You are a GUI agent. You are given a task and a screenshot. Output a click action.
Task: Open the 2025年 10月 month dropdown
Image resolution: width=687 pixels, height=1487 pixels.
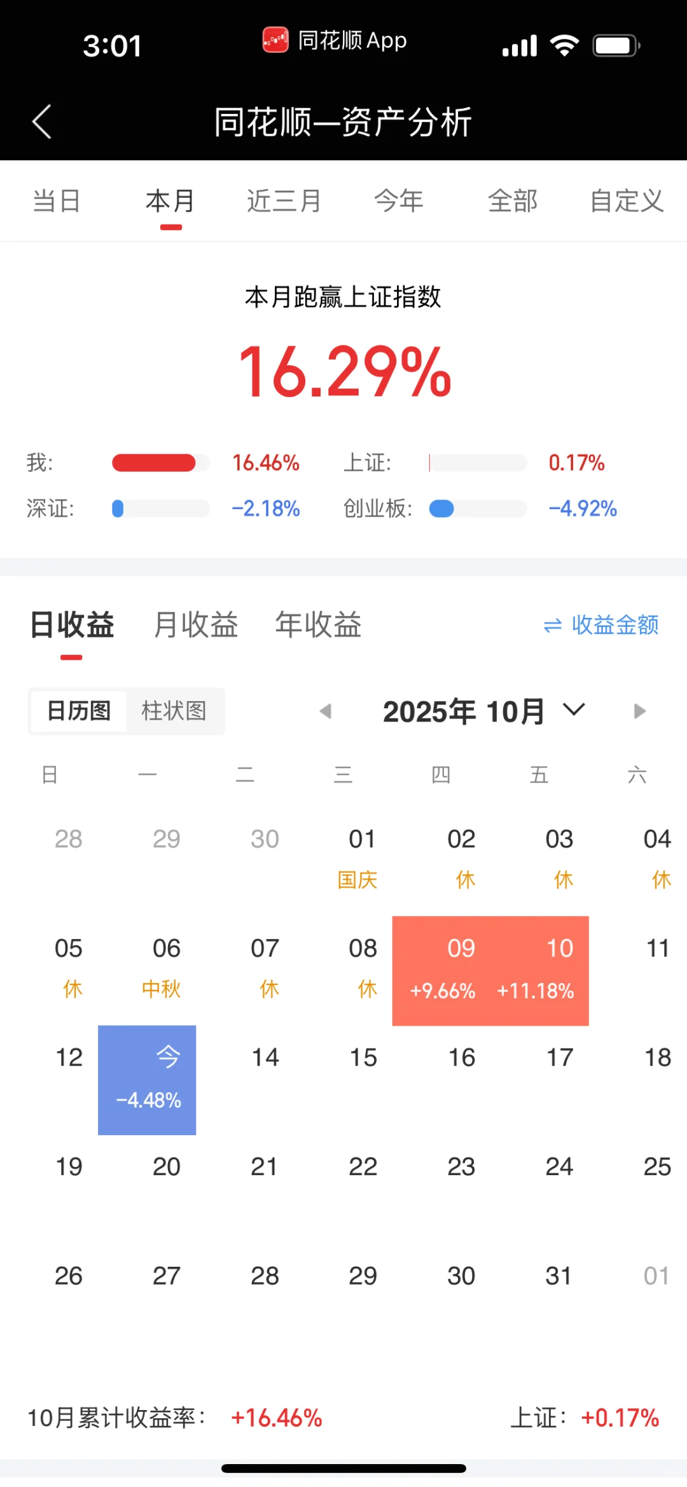[x=464, y=711]
